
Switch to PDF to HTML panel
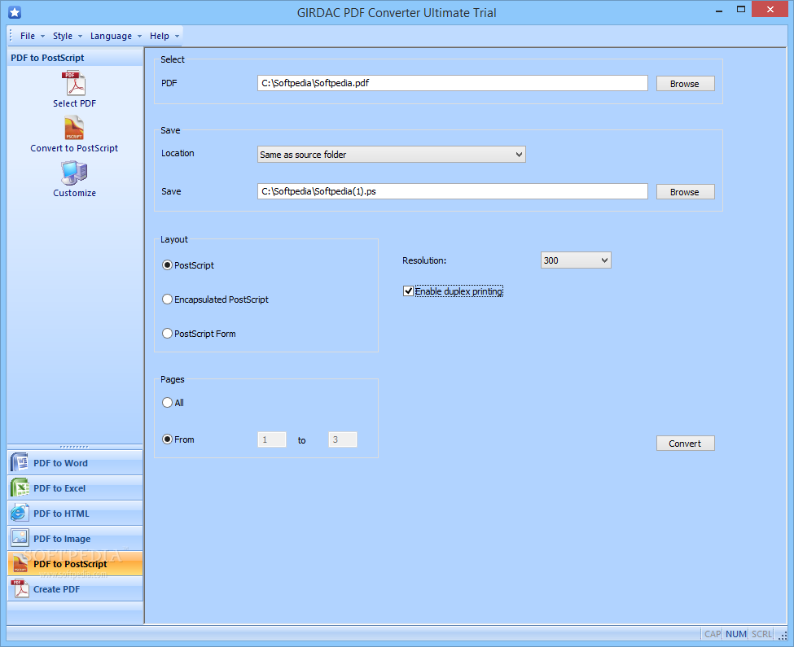75,513
